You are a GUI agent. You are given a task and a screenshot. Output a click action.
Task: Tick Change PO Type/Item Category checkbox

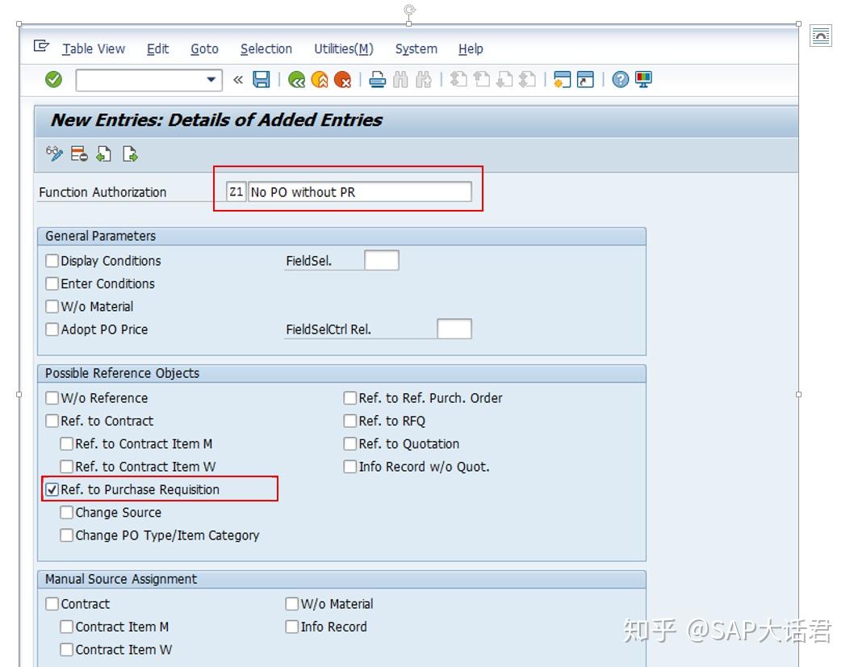pos(66,535)
